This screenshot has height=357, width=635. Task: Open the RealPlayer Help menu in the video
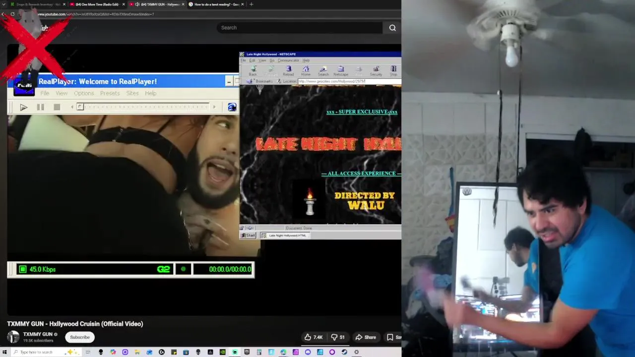tap(150, 93)
